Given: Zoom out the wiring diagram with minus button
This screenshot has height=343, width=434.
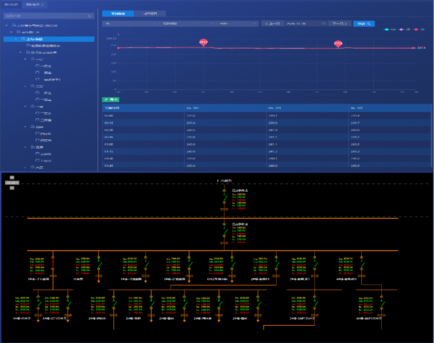Looking at the screenshot, I should point(12,188).
